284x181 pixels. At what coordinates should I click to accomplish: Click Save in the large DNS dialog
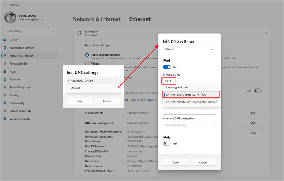pyautogui.click(x=176, y=162)
